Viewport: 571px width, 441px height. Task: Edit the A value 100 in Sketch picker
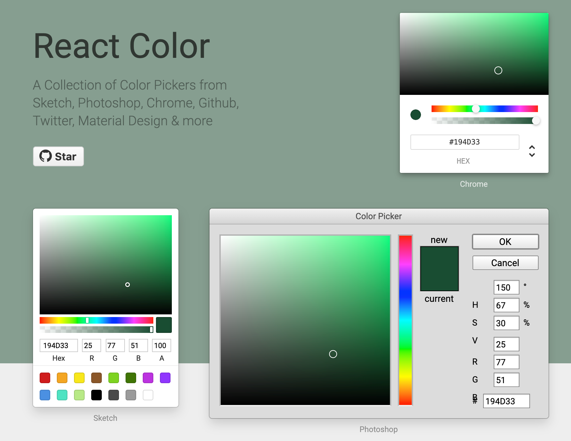coord(161,345)
